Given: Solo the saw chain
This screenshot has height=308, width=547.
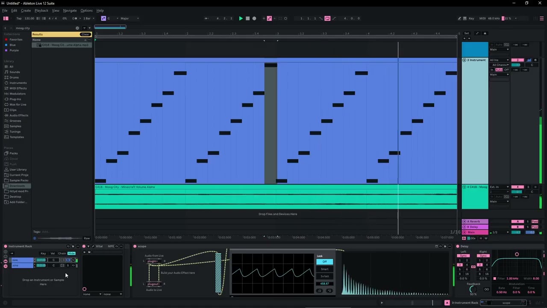Looking at the screenshot, I should tap(68, 260).
